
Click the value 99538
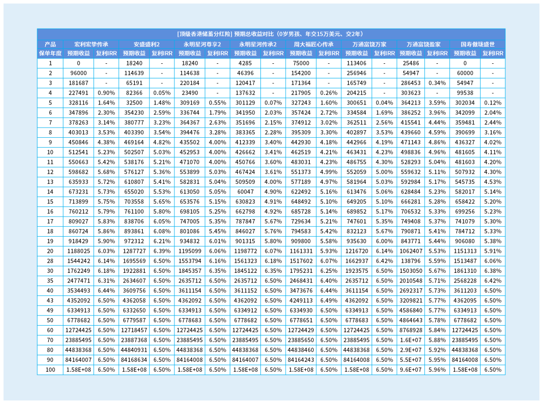(x=465, y=93)
